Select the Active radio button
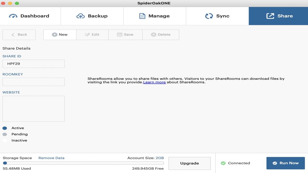 click(x=5, y=128)
